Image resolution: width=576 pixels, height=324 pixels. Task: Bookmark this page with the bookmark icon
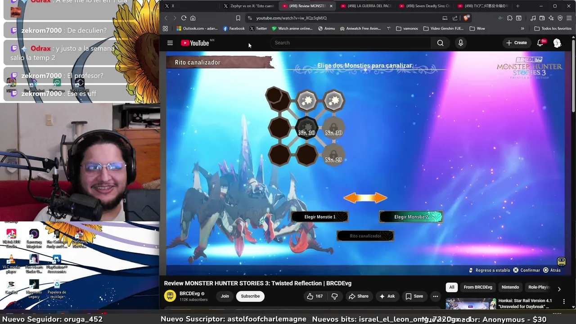[238, 18]
